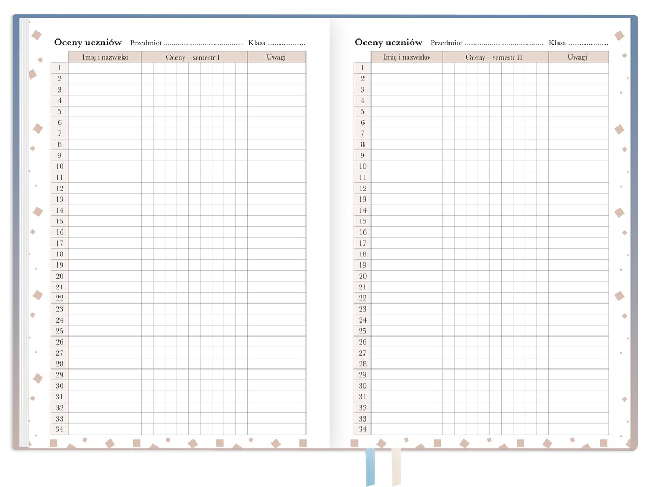650x487 pixels.
Task: Select the Przedmiot dotted field on left page
Action: (x=203, y=43)
